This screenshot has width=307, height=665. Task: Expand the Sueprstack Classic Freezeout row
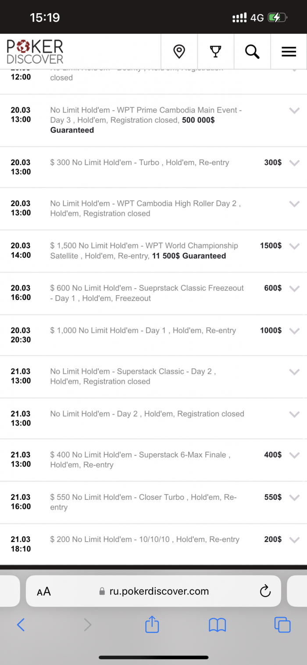[x=294, y=289]
